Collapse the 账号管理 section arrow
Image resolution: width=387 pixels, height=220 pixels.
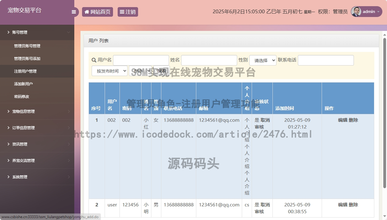68,32
